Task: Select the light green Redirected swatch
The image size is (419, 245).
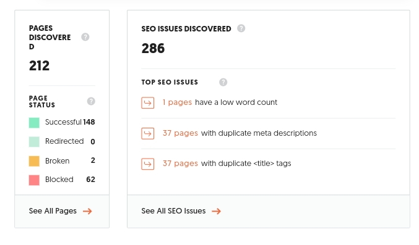Action: coord(34,142)
